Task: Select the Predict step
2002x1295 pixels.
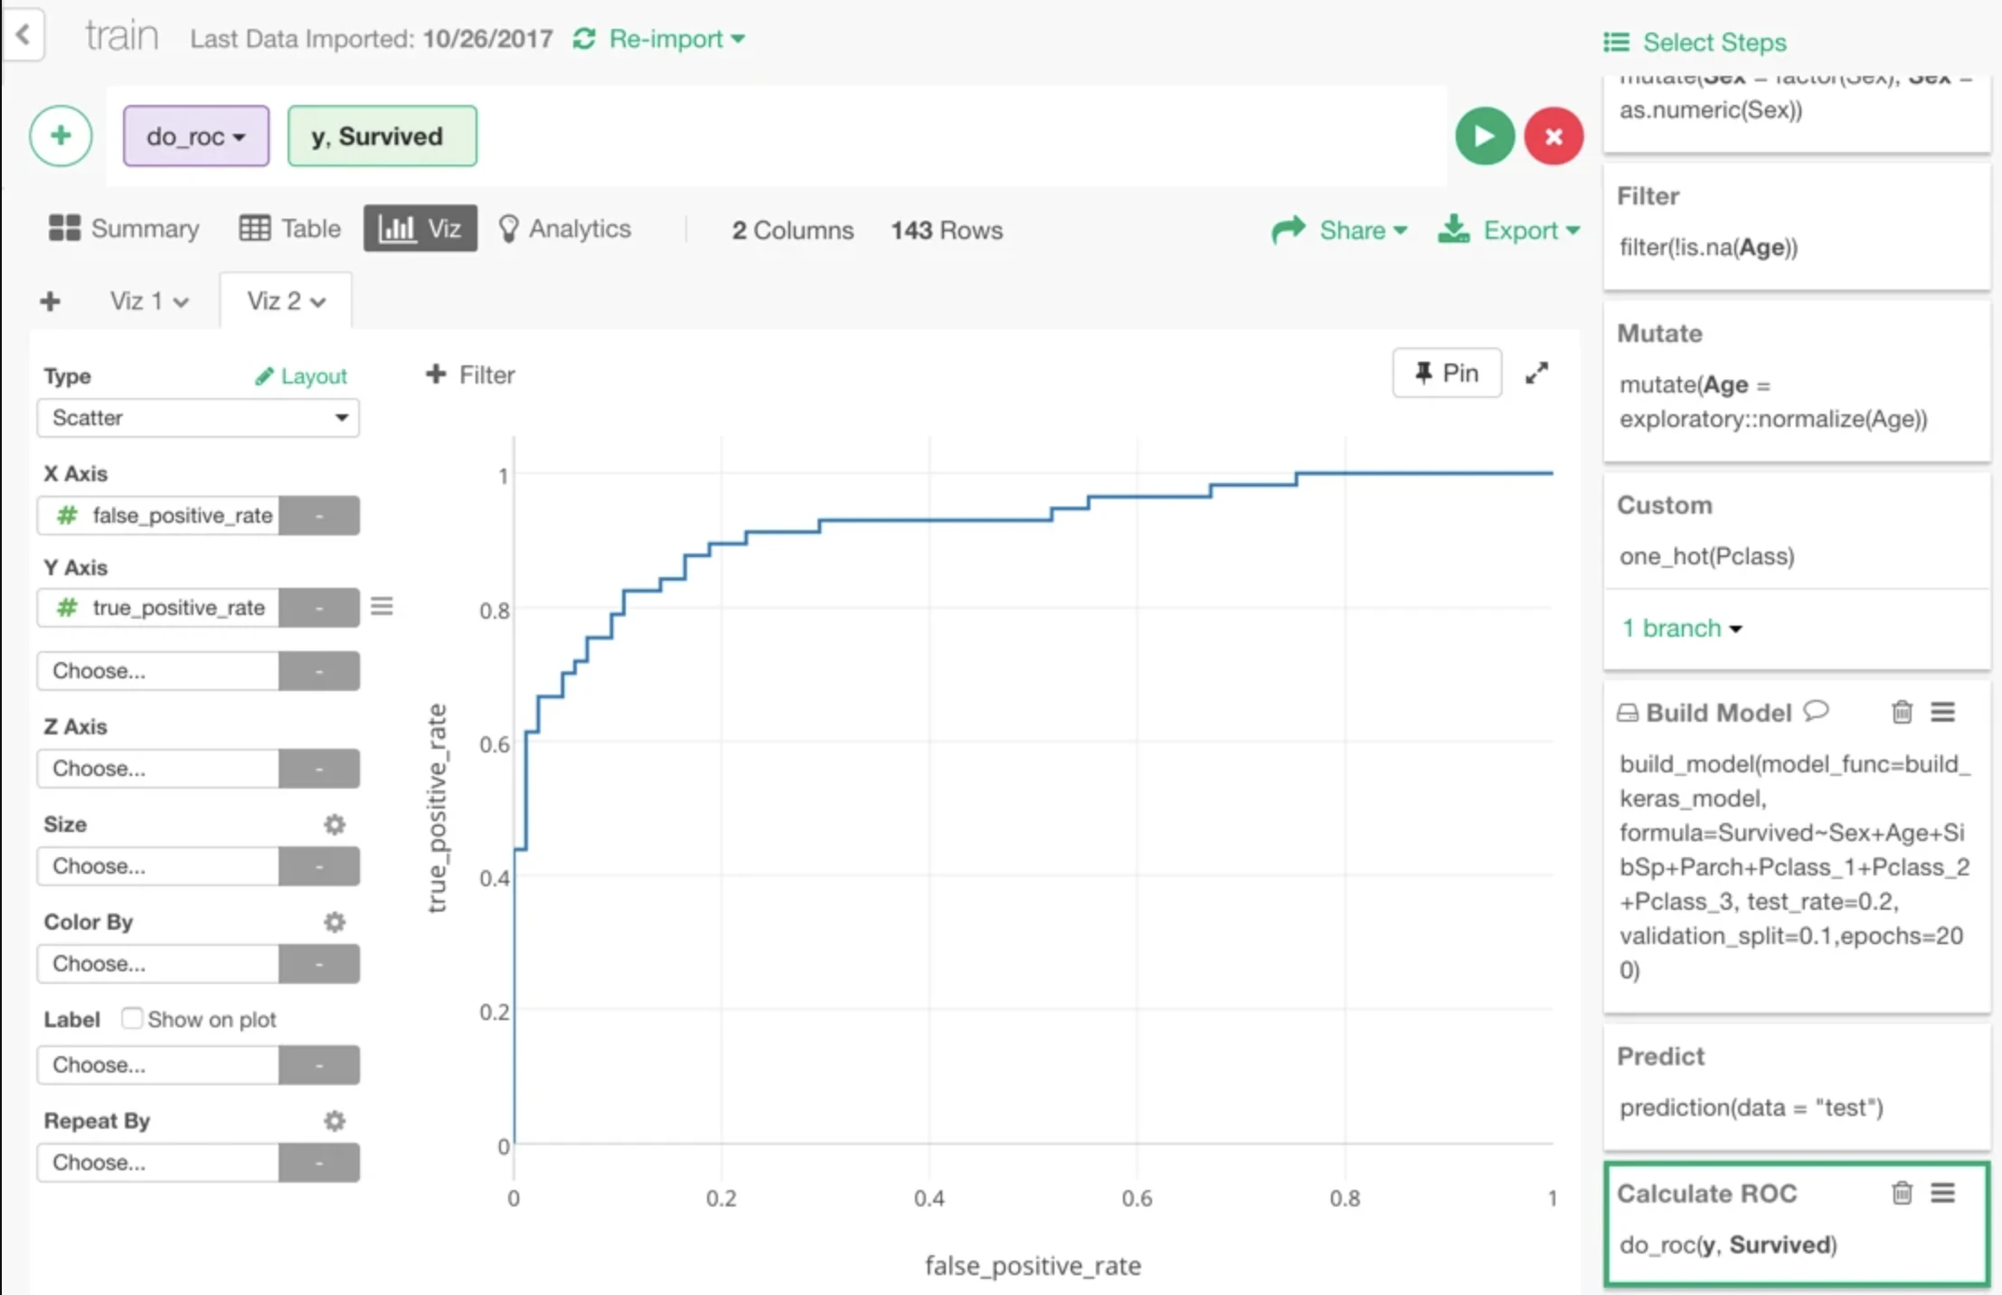Action: point(1797,1085)
